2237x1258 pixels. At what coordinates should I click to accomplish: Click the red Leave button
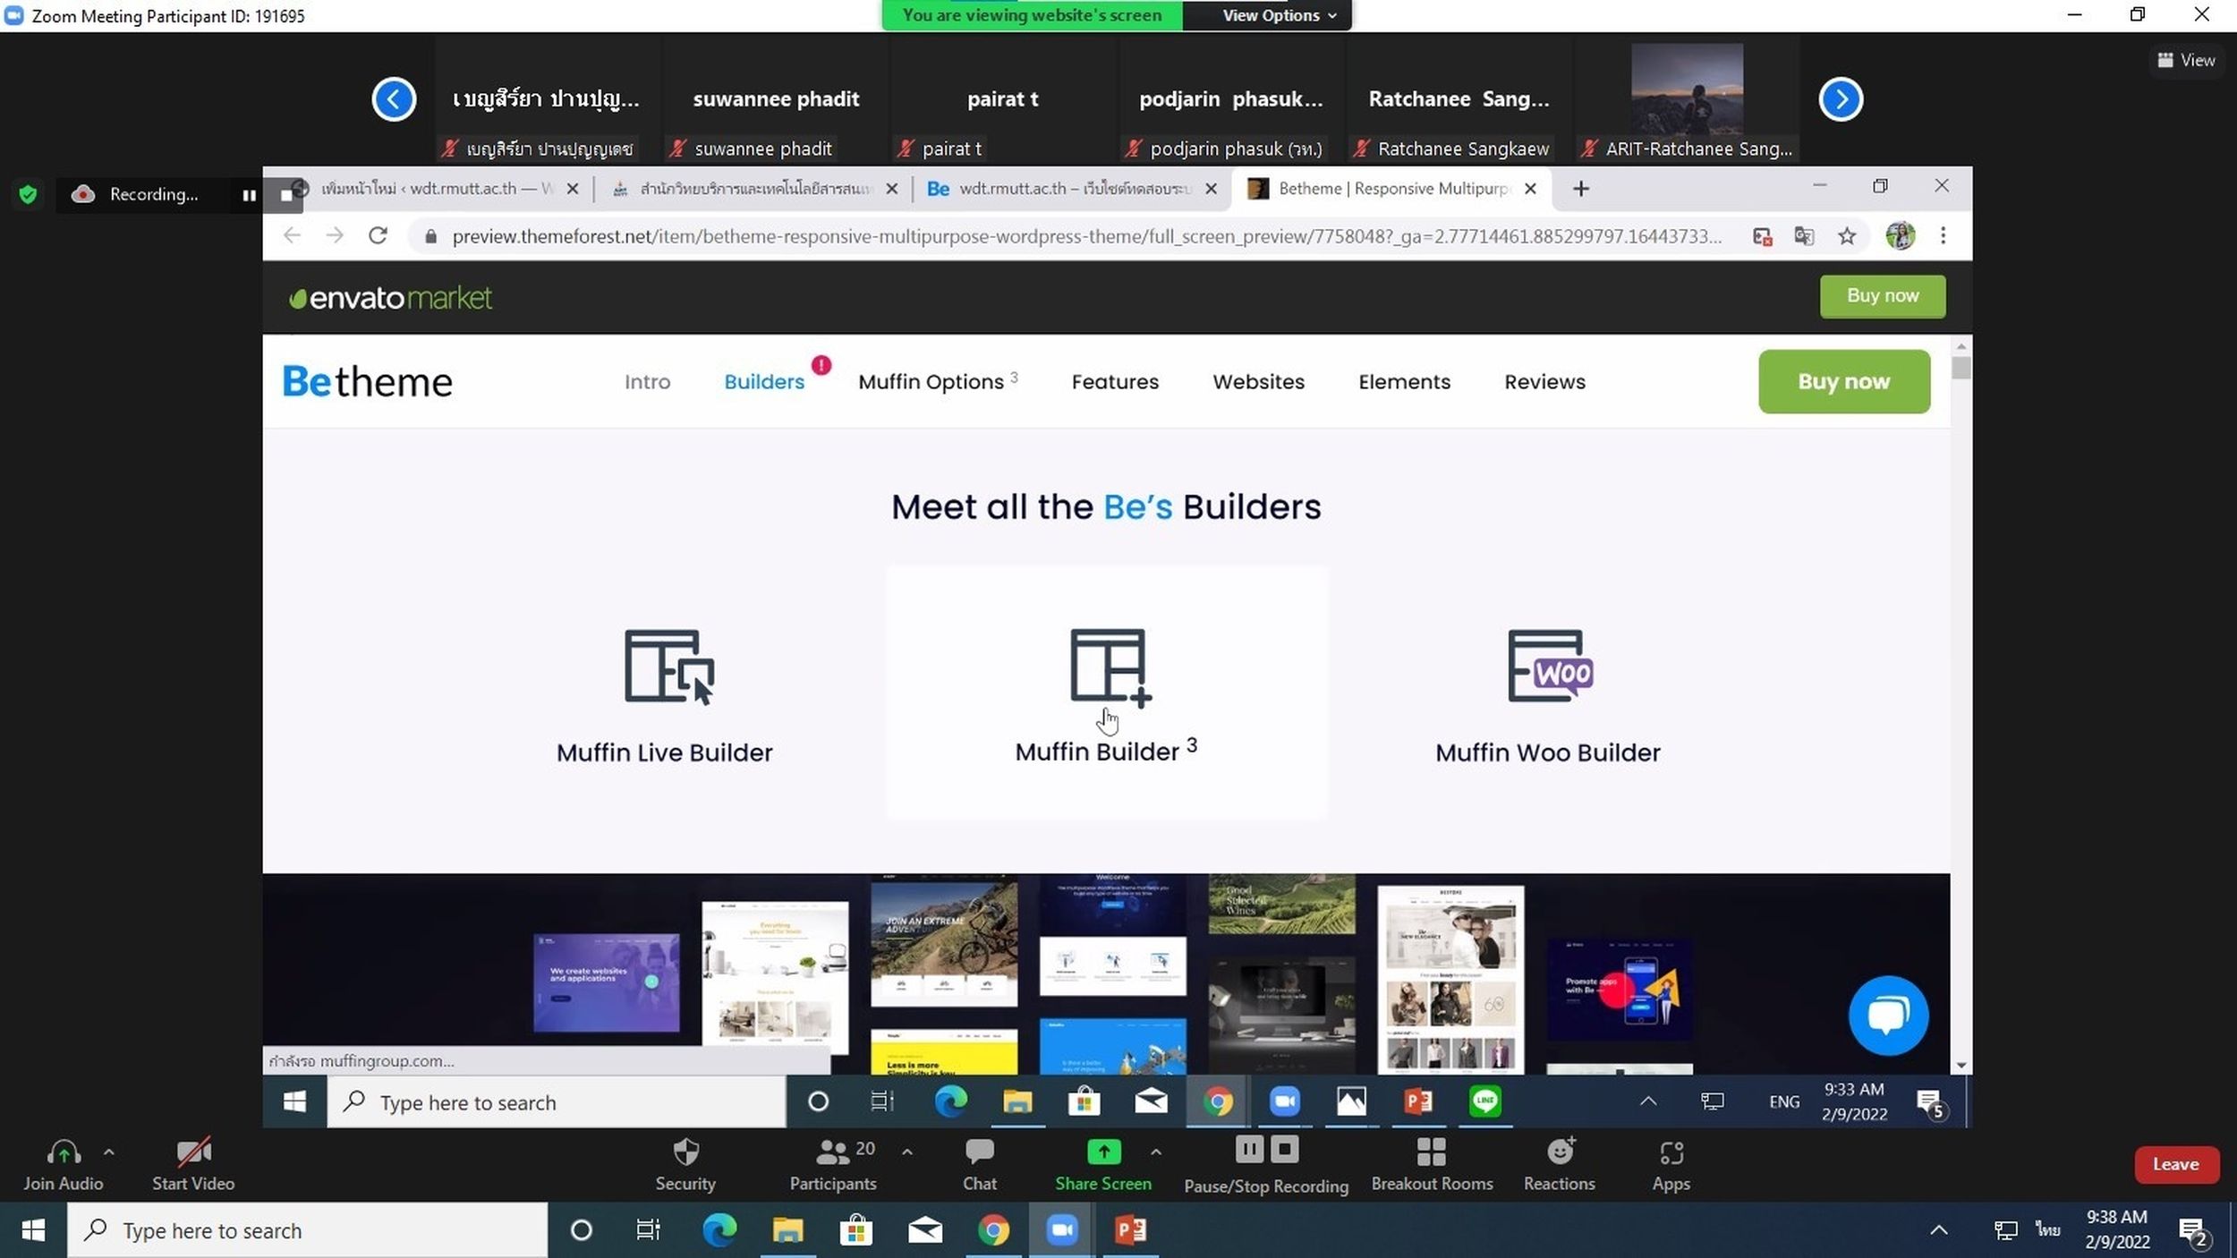pos(2176,1164)
